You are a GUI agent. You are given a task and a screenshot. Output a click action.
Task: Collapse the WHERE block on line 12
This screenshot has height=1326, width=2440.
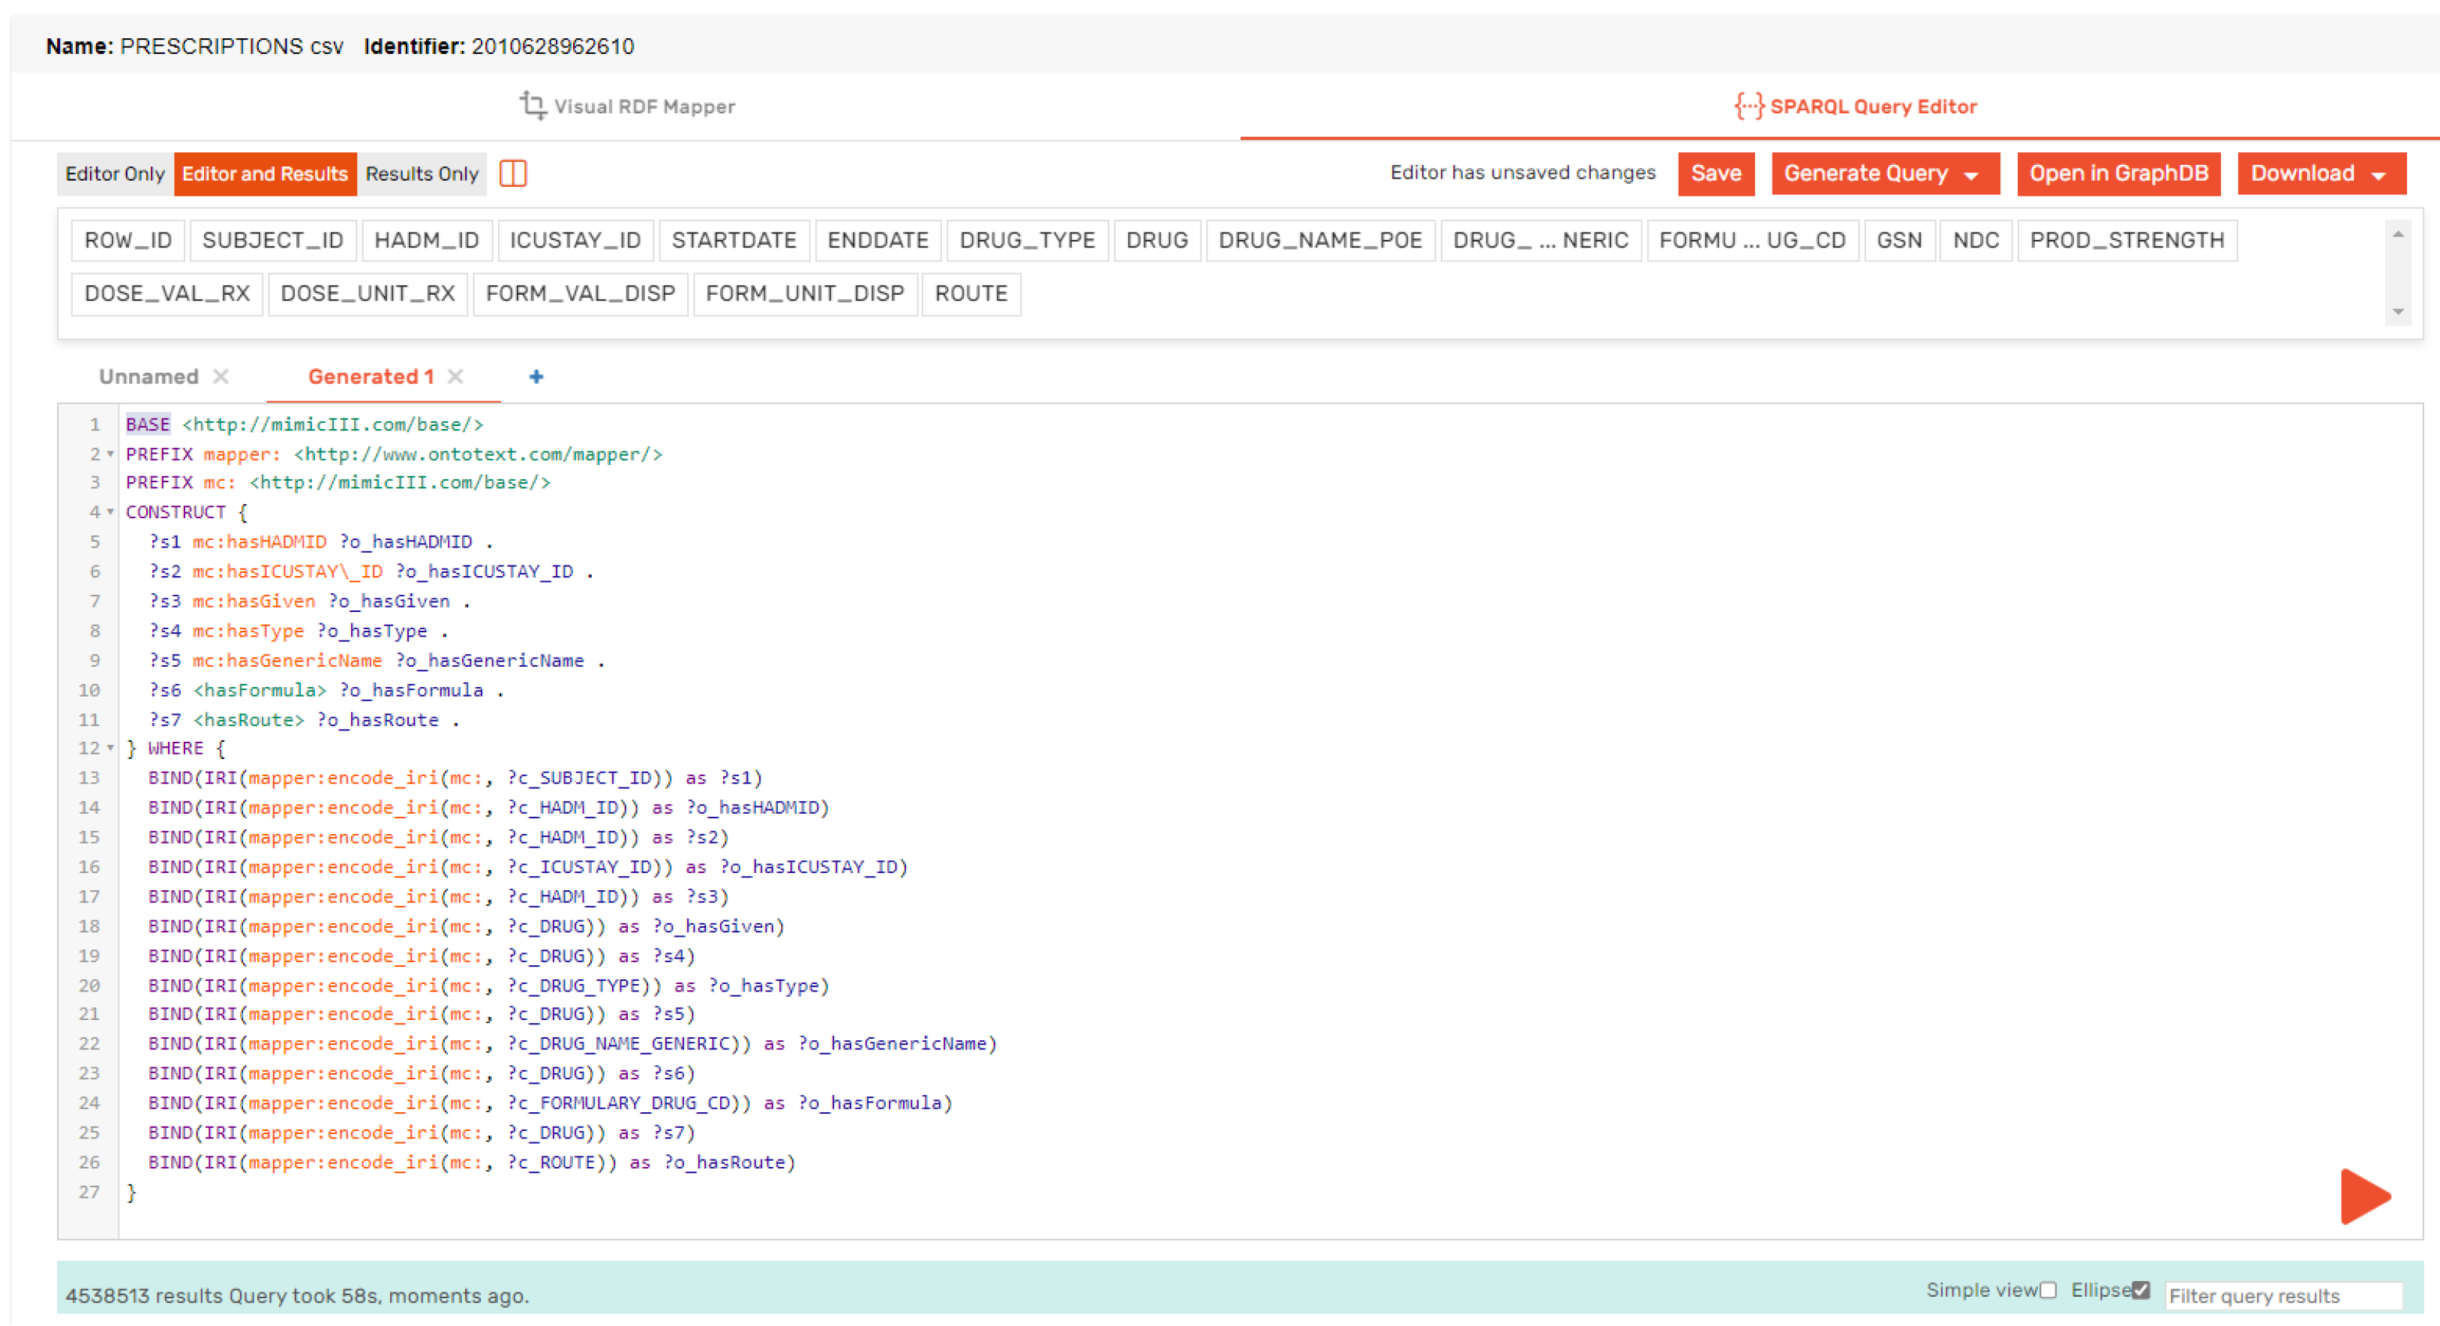(111, 748)
